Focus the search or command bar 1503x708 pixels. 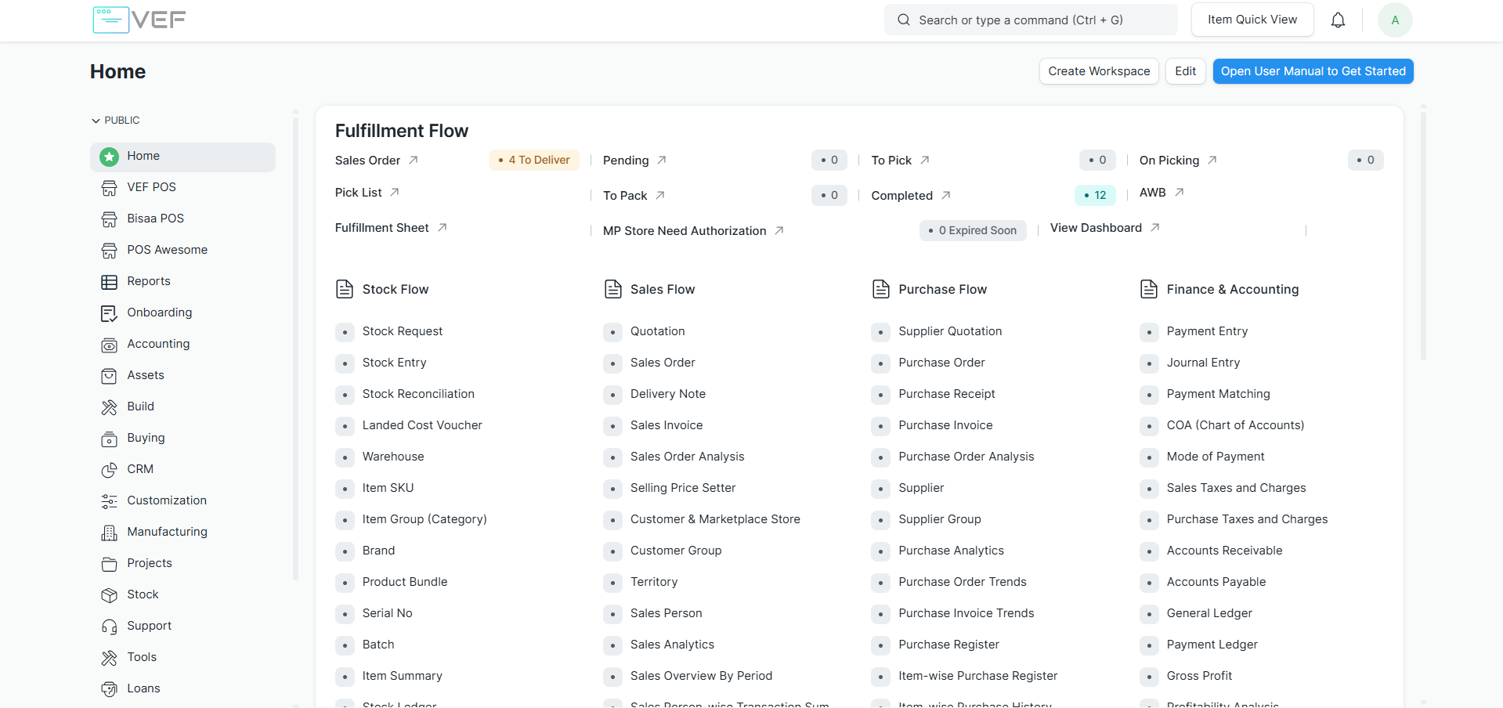tap(1030, 20)
